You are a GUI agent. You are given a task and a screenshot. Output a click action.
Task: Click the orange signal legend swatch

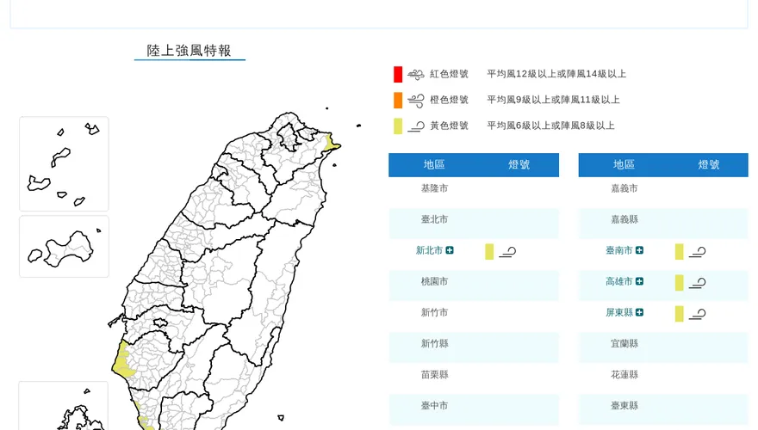pyautogui.click(x=398, y=100)
